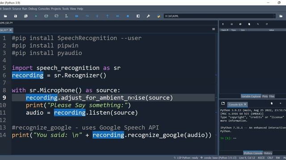
Task: Switch to the History tab
Action: click(268, 153)
